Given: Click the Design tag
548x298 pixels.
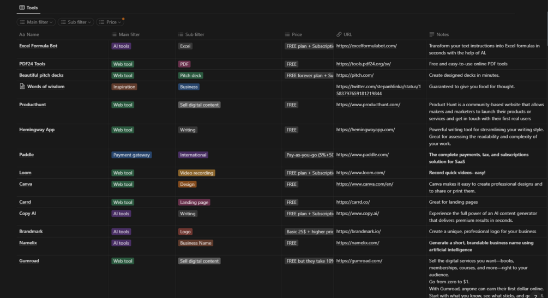Looking at the screenshot, I should click(187, 184).
